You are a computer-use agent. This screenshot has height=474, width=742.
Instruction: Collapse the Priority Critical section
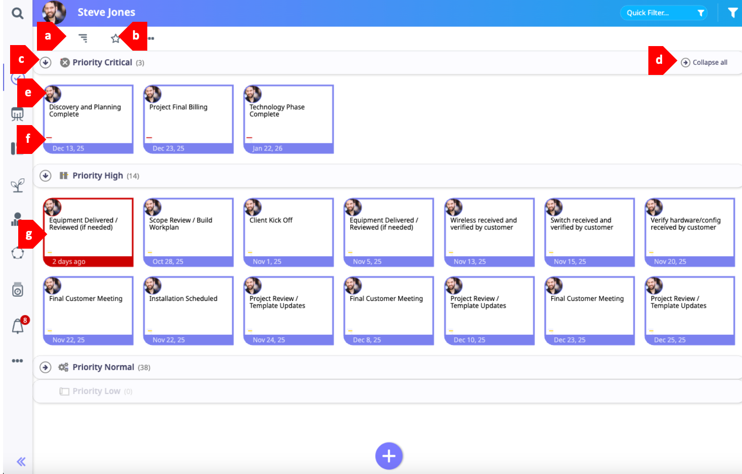pos(46,63)
